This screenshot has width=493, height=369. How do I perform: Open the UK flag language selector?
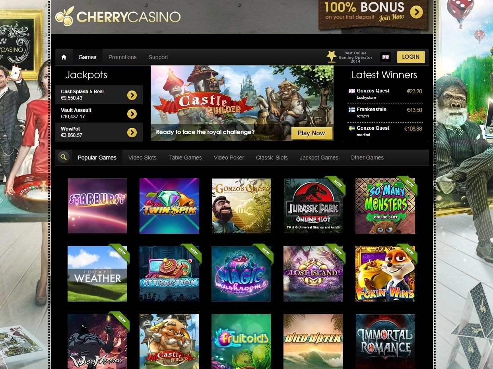[x=385, y=57]
